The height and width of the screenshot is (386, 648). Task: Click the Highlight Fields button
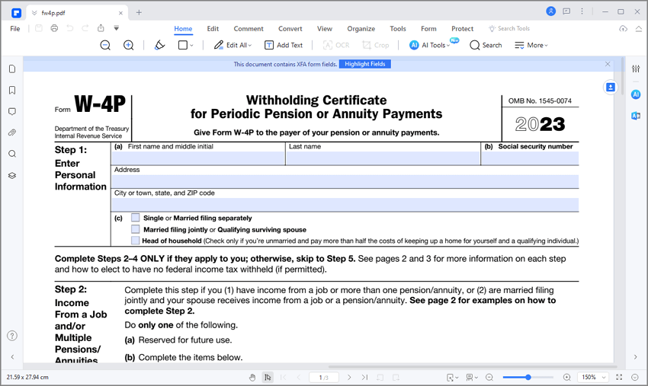pos(365,64)
